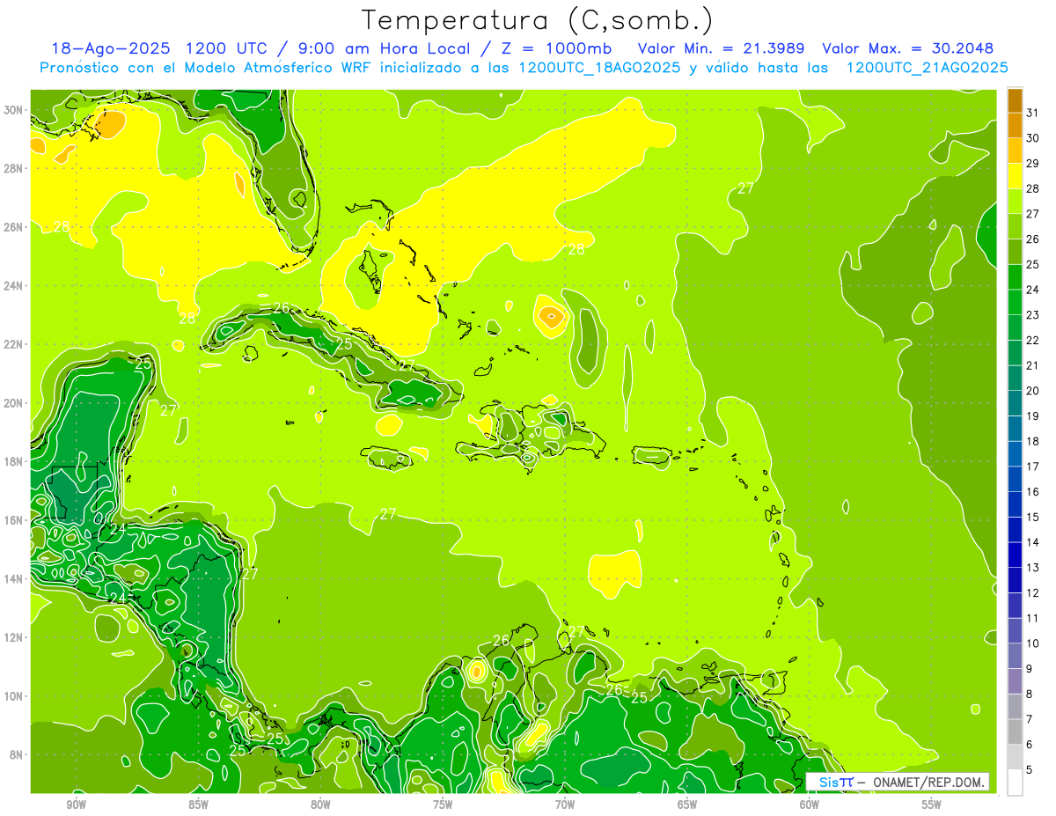Screen dimensions: 1056x816
Task: Click the legend color band between 17 and 18
Action: tap(1015, 454)
